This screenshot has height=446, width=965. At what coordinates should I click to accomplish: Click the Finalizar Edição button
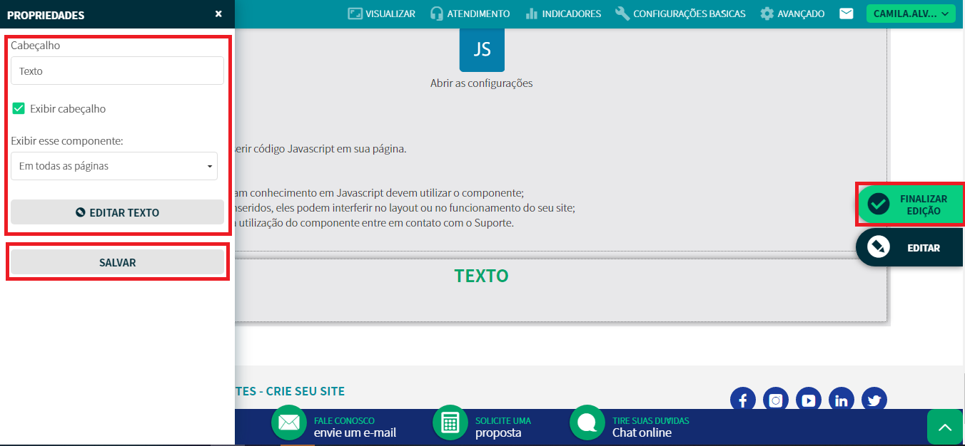[x=910, y=205]
